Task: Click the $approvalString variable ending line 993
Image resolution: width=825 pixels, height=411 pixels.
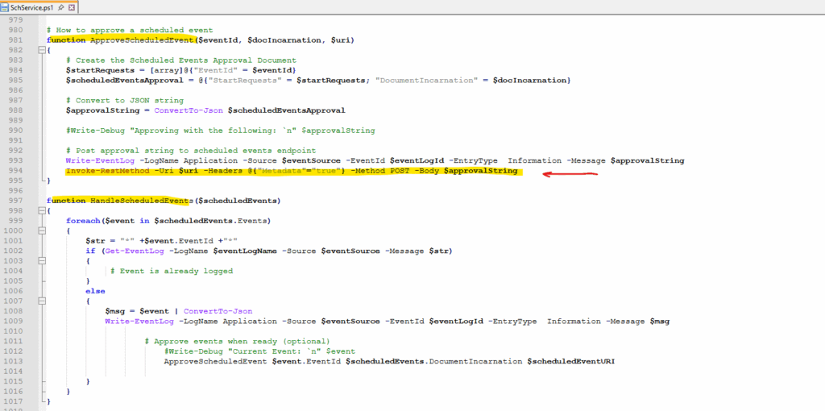Action: click(647, 160)
